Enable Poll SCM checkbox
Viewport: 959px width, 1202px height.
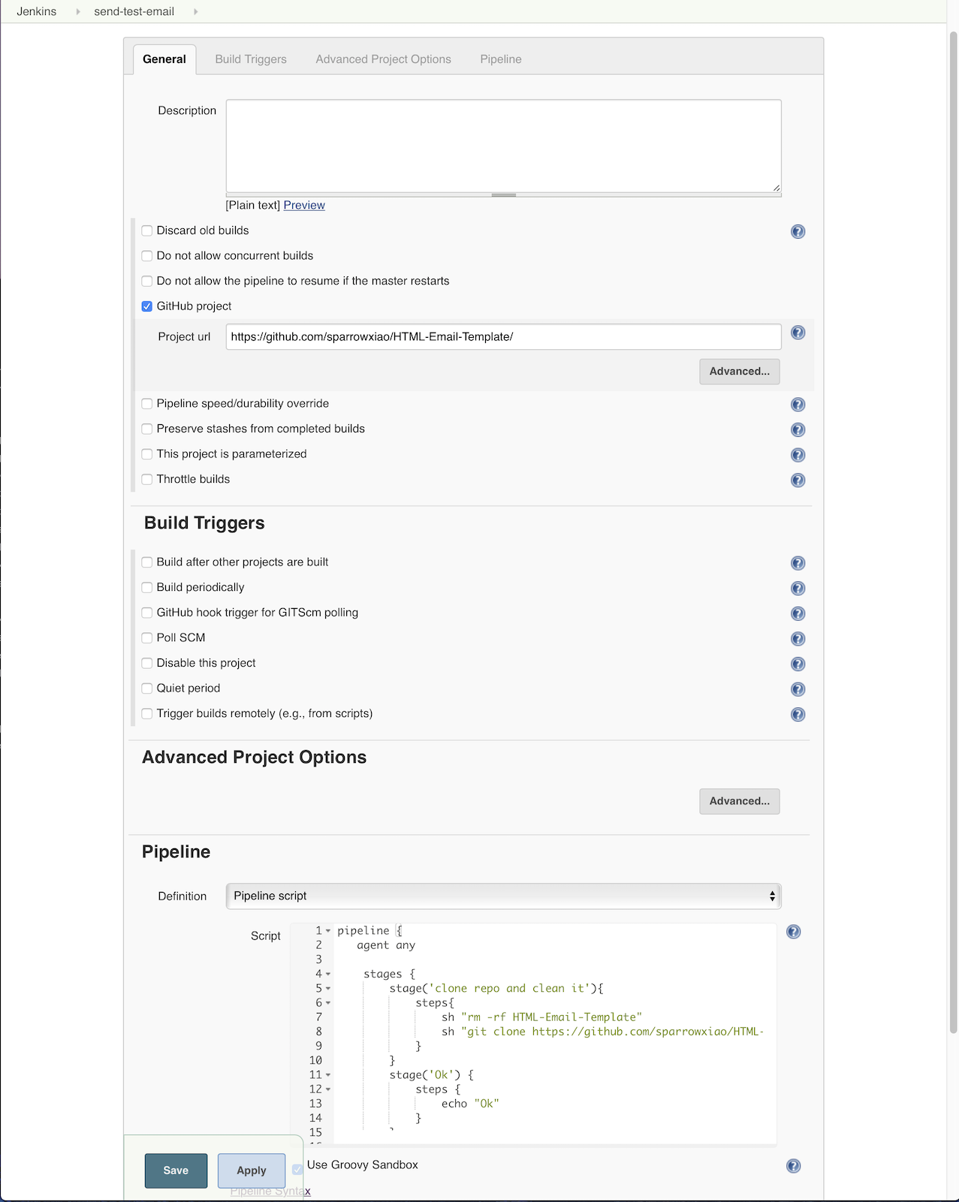tap(147, 638)
